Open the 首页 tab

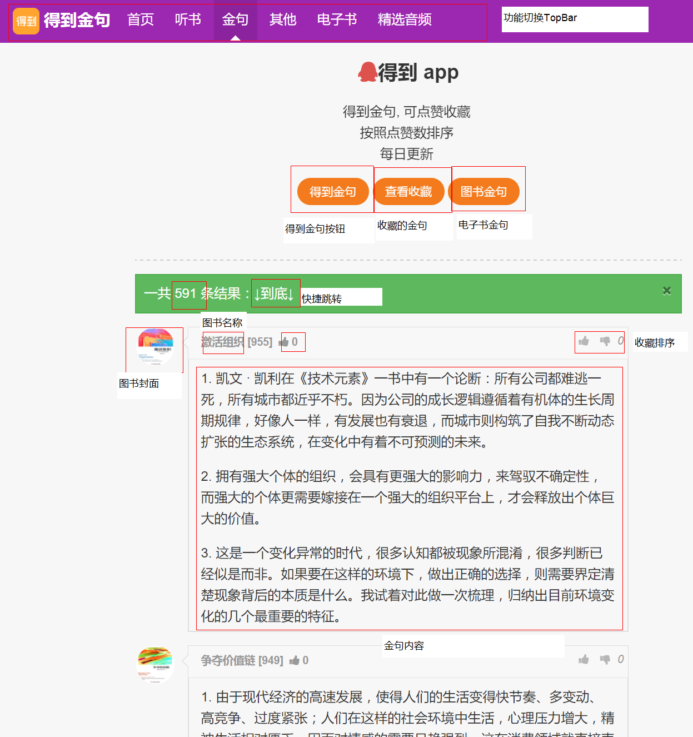[x=141, y=20]
